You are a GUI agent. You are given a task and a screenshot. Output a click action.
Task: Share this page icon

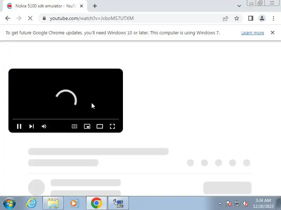pyautogui.click(x=226, y=18)
